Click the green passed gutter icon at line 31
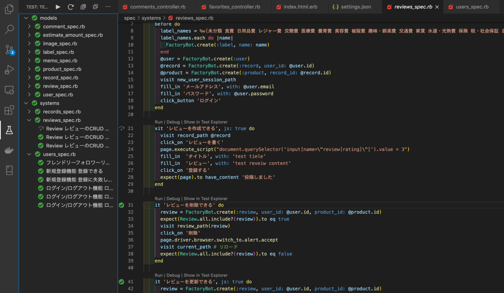The width and height of the screenshot is (504, 293). (121, 205)
